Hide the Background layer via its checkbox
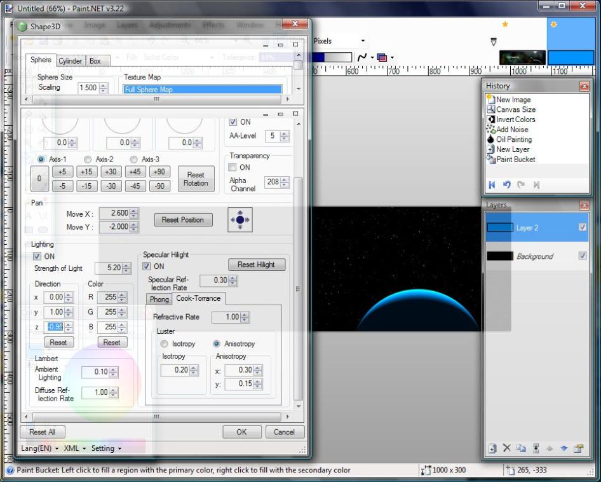Image resolution: width=601 pixels, height=482 pixels. click(583, 256)
